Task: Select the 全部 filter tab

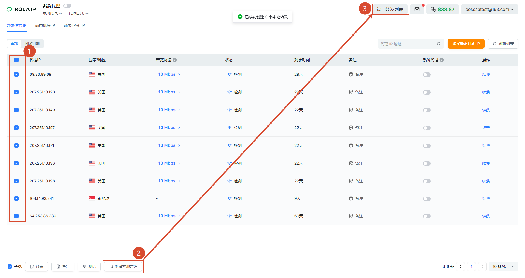Action: tap(14, 44)
